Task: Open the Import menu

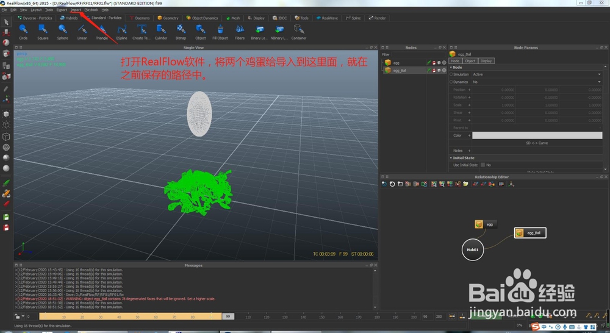Action: click(x=76, y=10)
